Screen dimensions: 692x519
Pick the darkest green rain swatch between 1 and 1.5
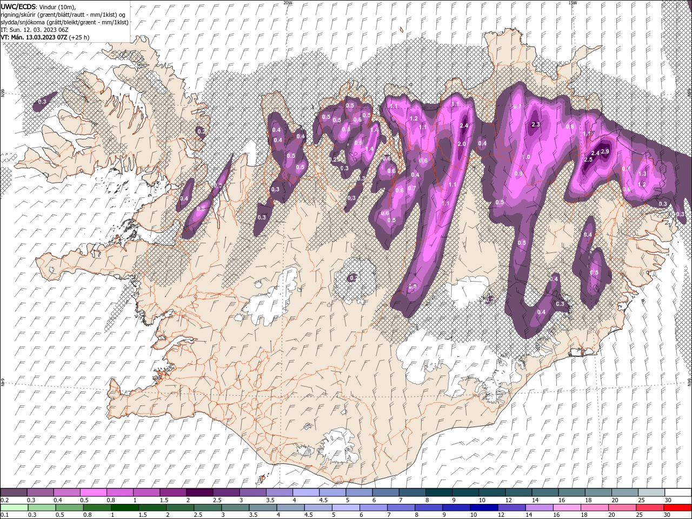pos(124,508)
